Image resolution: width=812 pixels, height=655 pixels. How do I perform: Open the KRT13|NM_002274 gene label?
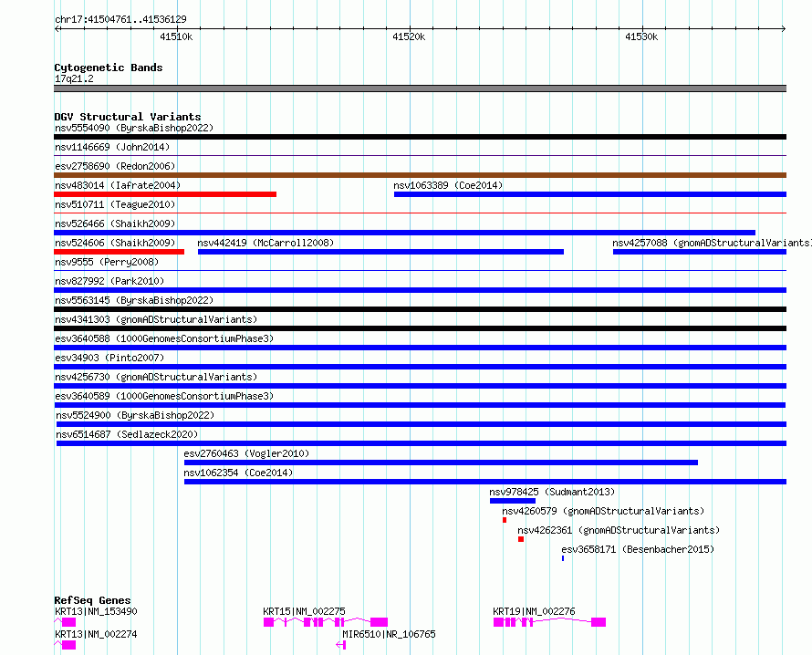[96, 634]
